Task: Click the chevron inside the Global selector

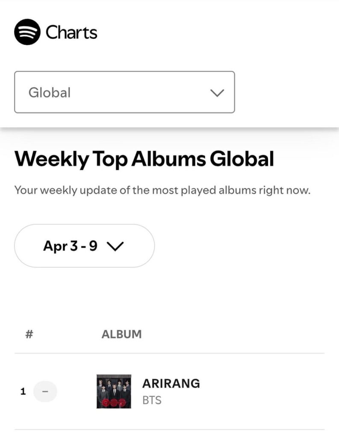Action: pyautogui.click(x=216, y=92)
